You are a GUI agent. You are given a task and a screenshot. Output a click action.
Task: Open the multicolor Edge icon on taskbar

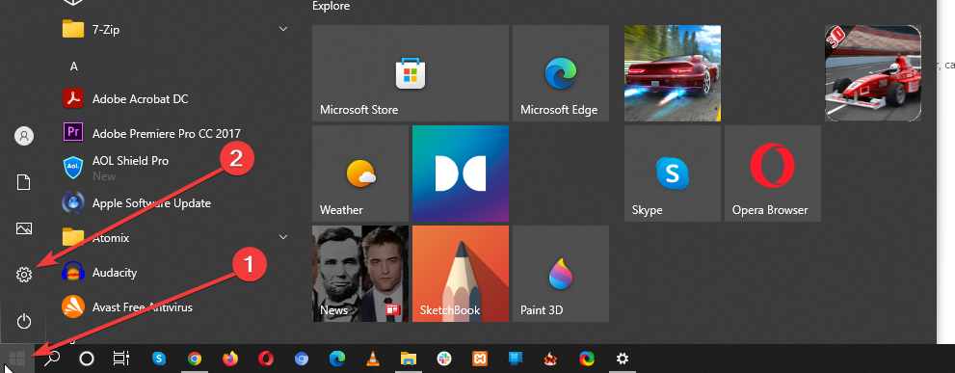point(587,359)
